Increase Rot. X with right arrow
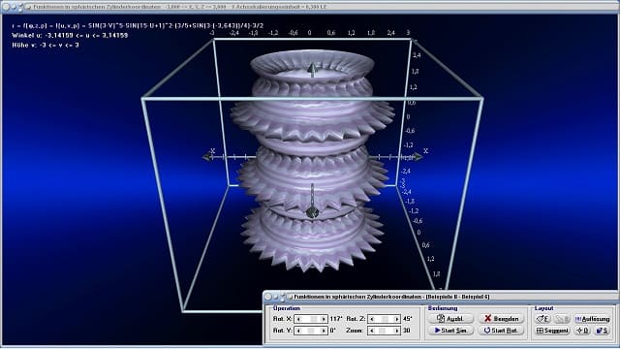620x349 pixels. coord(324,319)
